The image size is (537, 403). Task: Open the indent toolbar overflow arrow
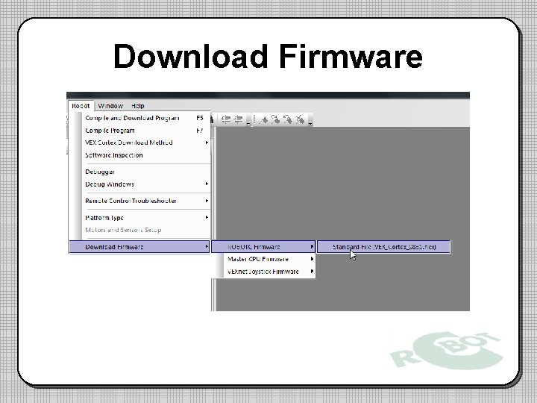(248, 121)
